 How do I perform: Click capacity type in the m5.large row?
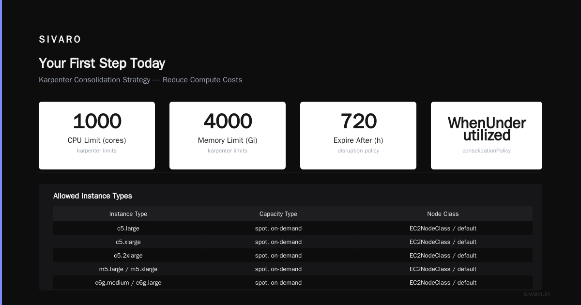278,269
